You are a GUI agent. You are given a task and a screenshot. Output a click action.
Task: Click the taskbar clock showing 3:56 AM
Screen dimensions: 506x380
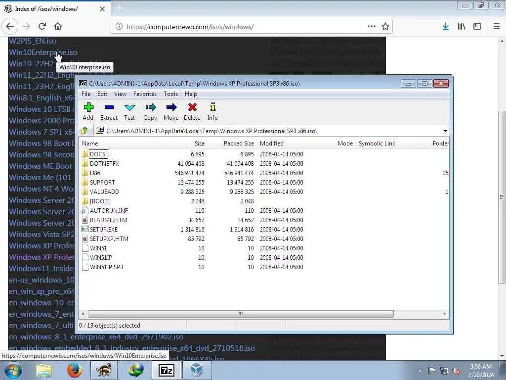(x=481, y=371)
